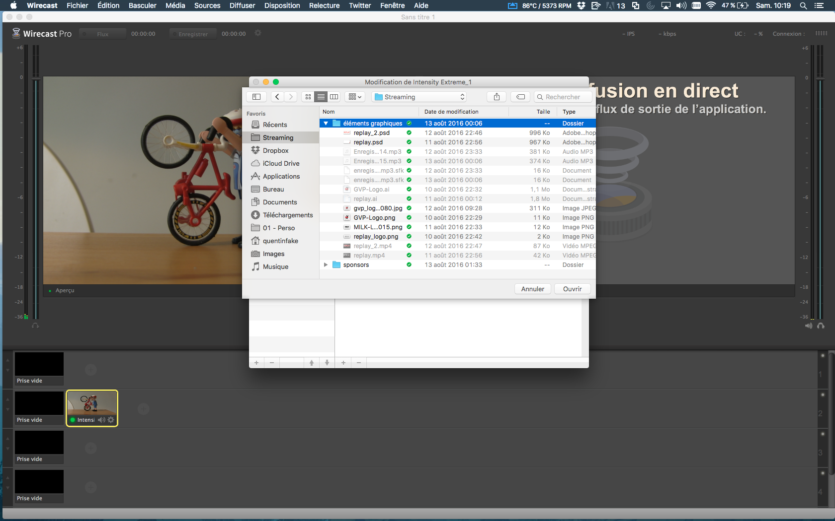The height and width of the screenshot is (521, 835).
Task: Open the Diffuser menu
Action: point(242,5)
